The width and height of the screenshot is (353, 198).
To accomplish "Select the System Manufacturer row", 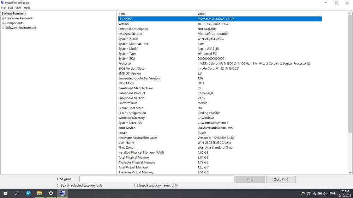I will [x=220, y=44].
